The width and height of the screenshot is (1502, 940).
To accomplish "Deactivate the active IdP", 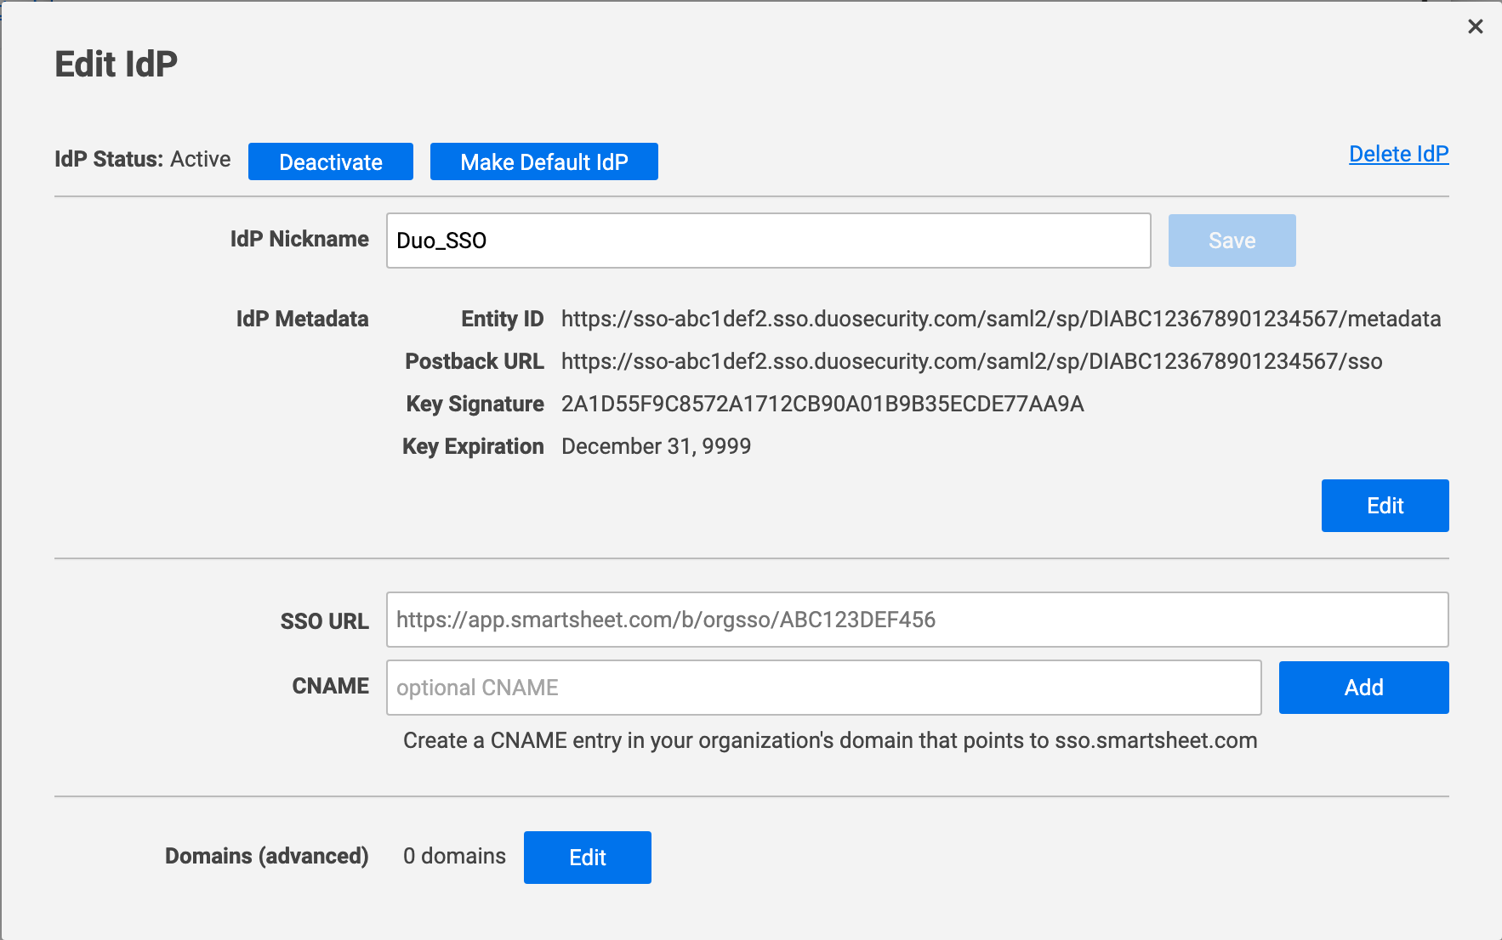I will [330, 161].
